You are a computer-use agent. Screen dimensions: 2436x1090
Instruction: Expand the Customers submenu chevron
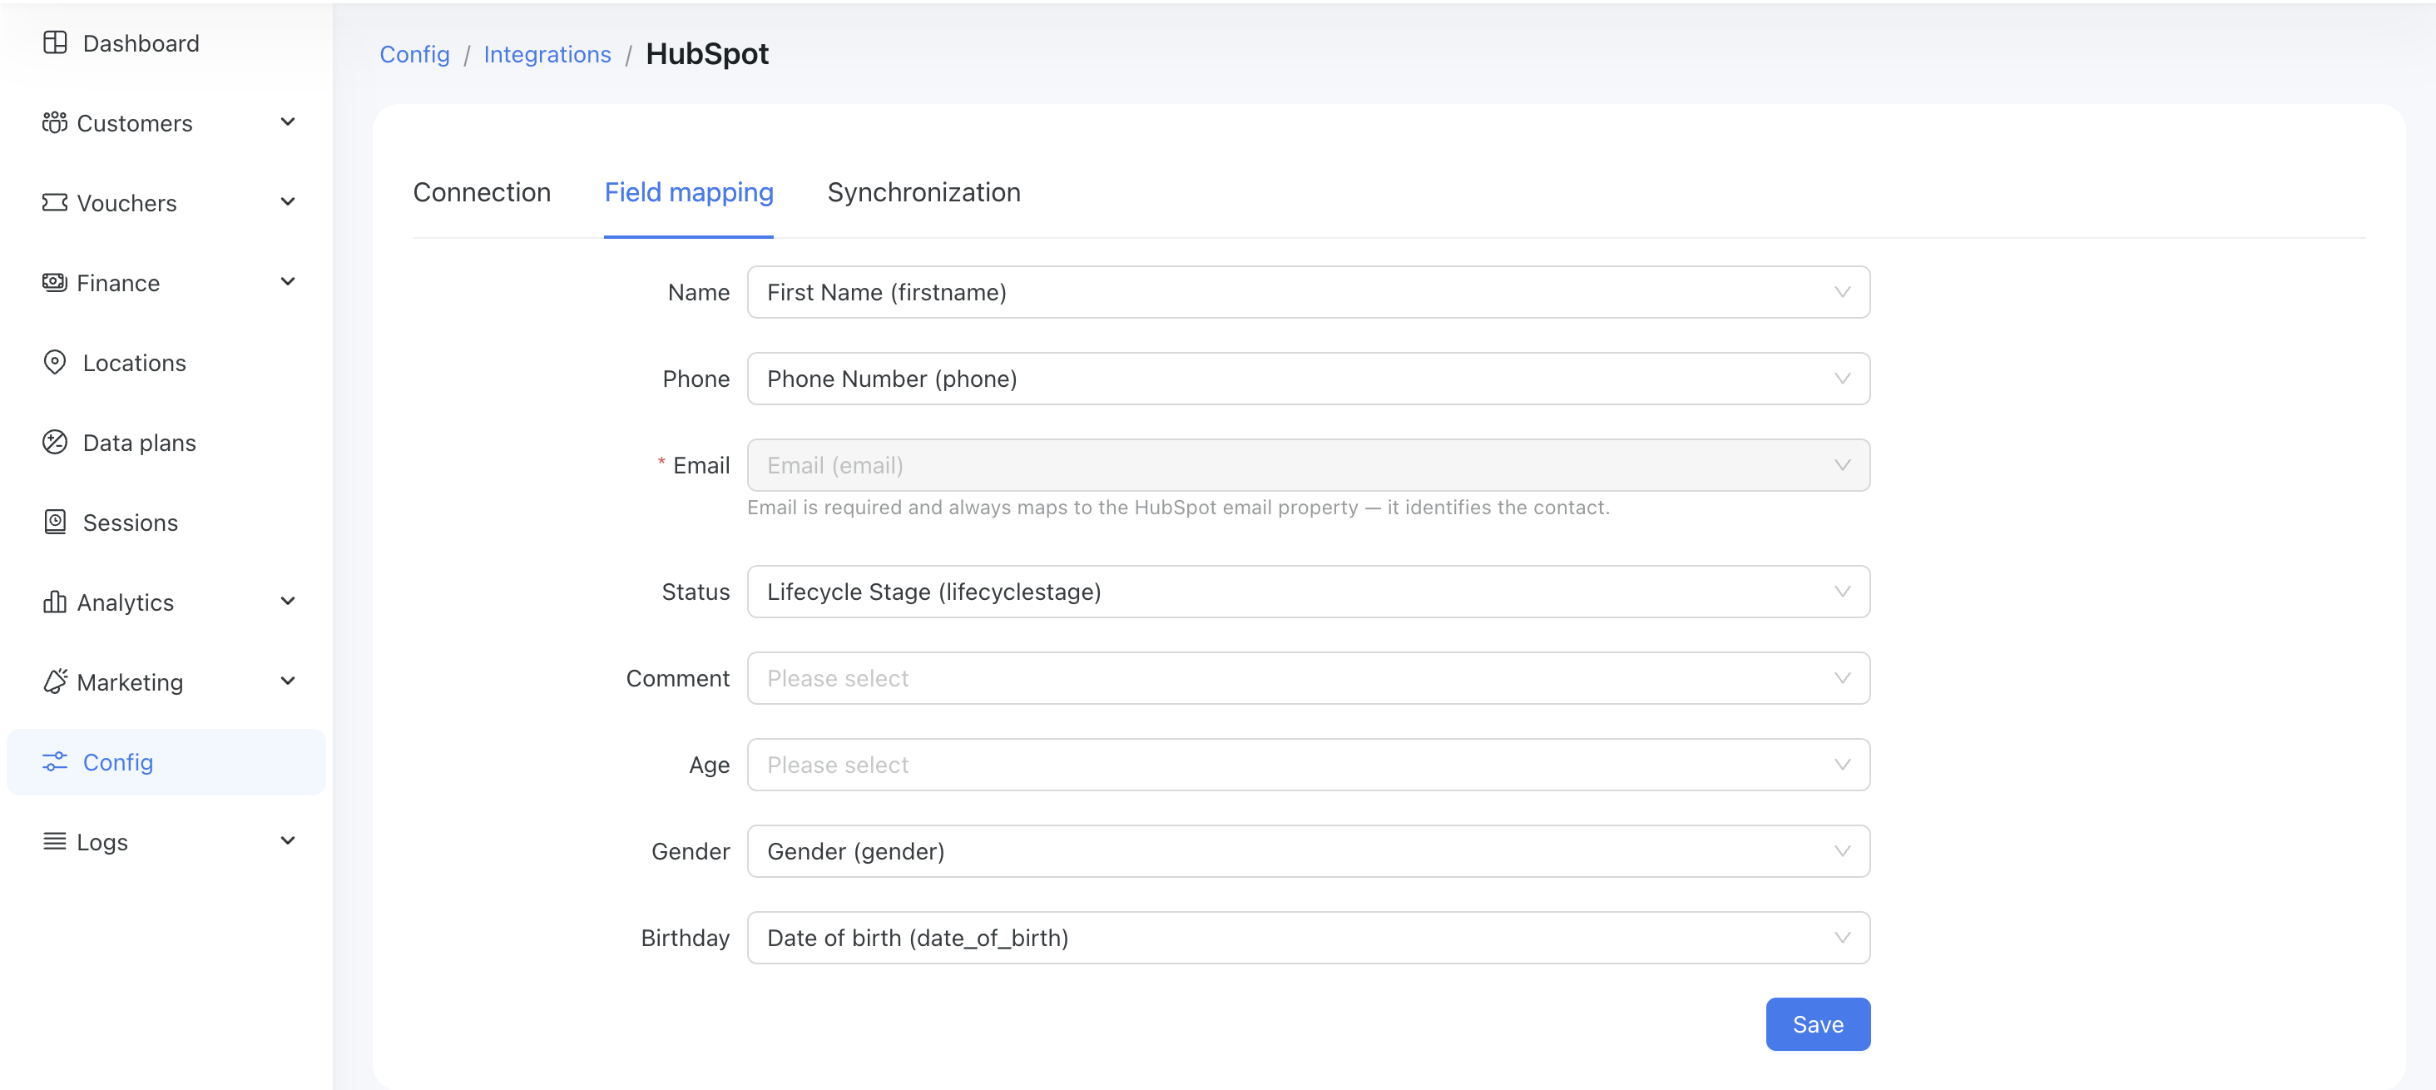point(289,122)
